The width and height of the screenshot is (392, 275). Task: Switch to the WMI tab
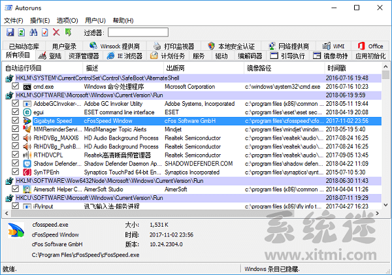pos(333,46)
